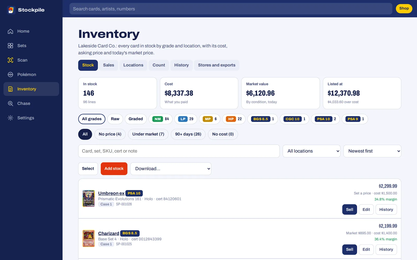
Task: Sell the Umbreon ex card
Action: (349, 210)
